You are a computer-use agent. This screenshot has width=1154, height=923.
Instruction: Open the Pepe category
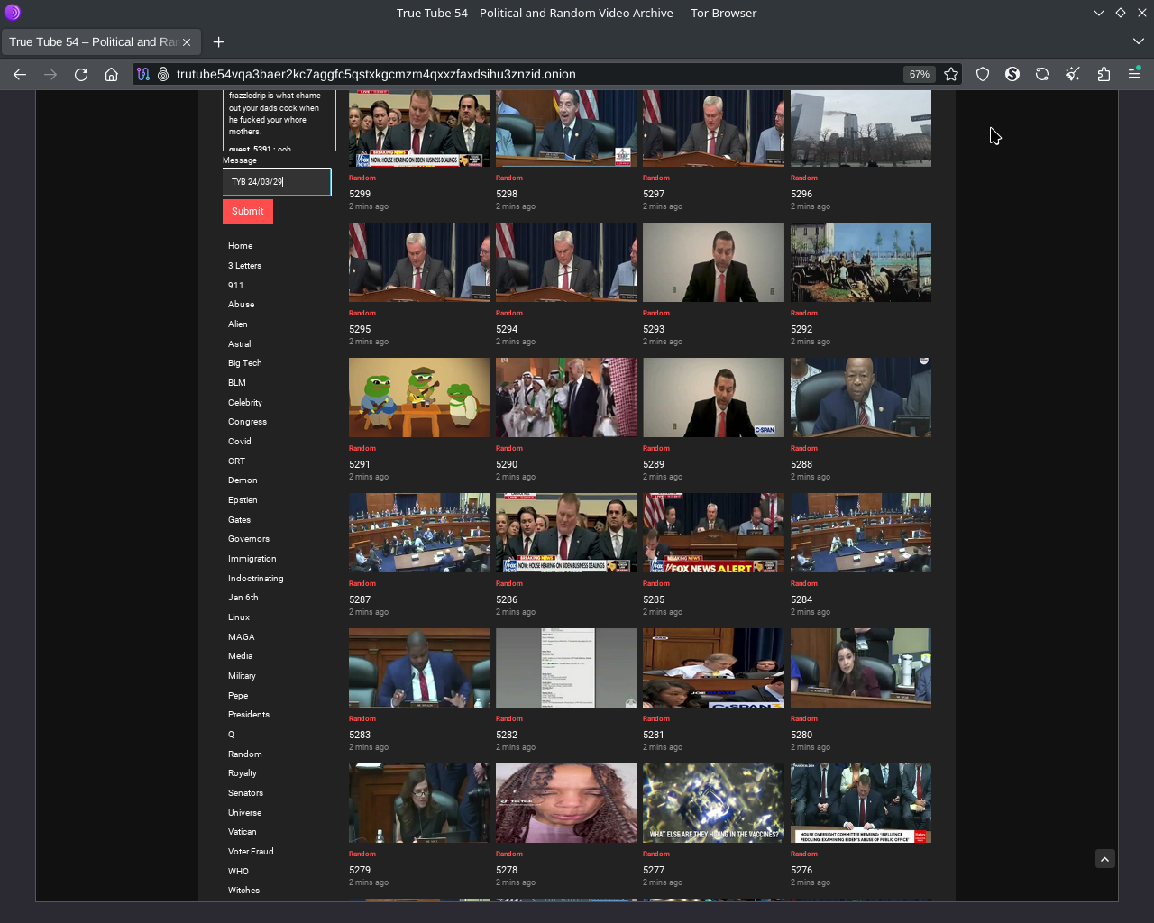click(238, 696)
